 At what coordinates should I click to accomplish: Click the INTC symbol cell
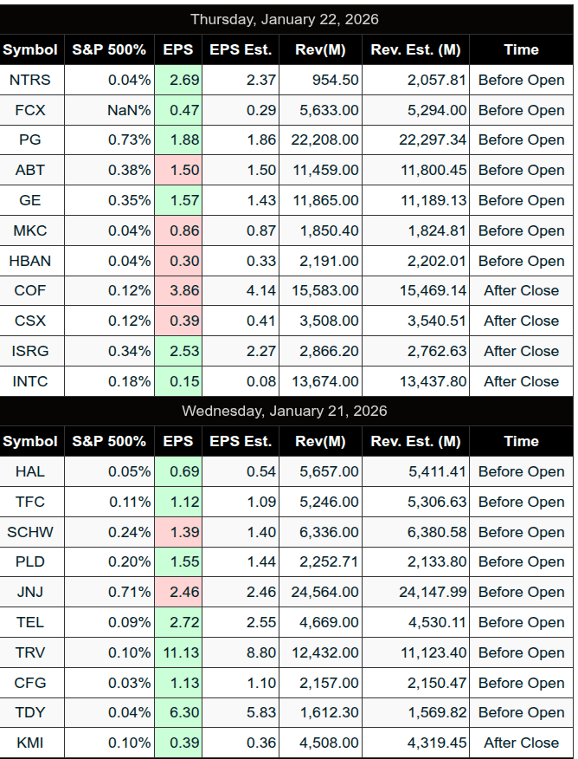(30, 381)
